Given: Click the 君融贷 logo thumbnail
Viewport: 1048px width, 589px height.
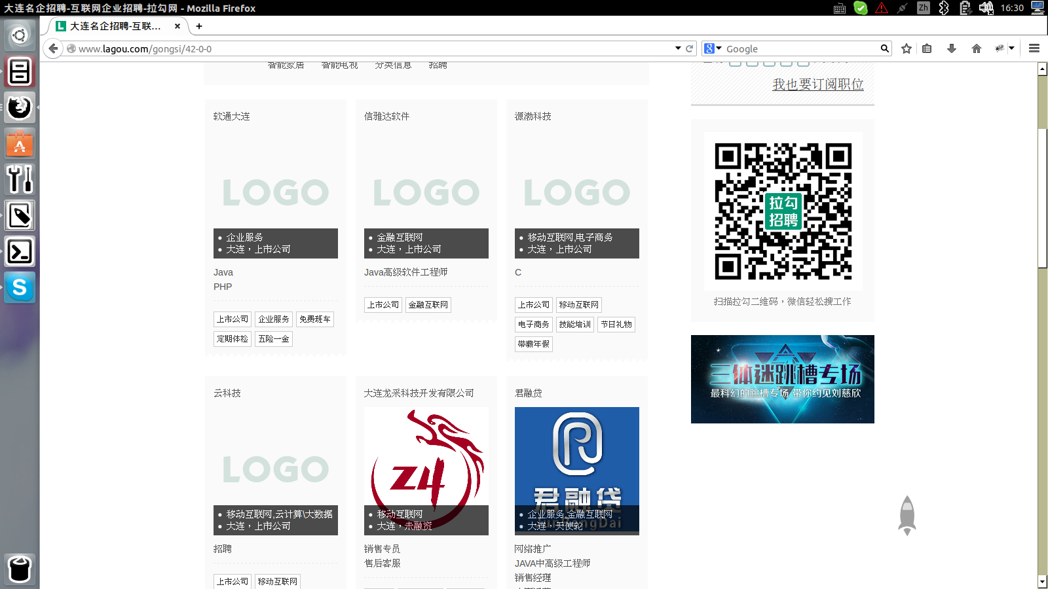Looking at the screenshot, I should point(577,471).
